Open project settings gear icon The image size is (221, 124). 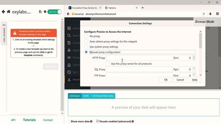click(x=45, y=12)
